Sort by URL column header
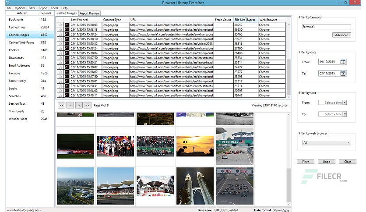Viewport: 366px width, 212px height. coord(172,20)
